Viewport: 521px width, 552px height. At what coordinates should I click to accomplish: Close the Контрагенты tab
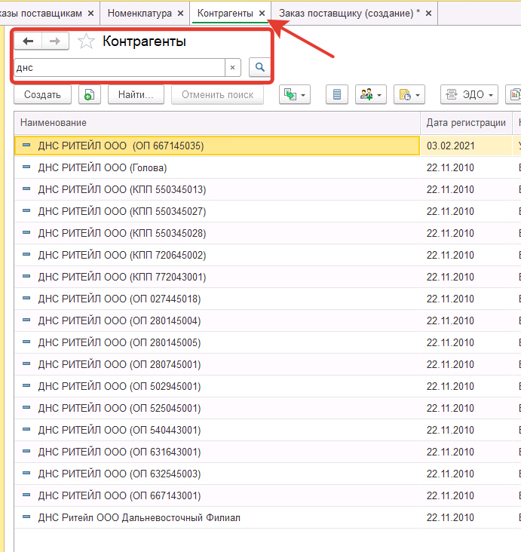coord(262,14)
